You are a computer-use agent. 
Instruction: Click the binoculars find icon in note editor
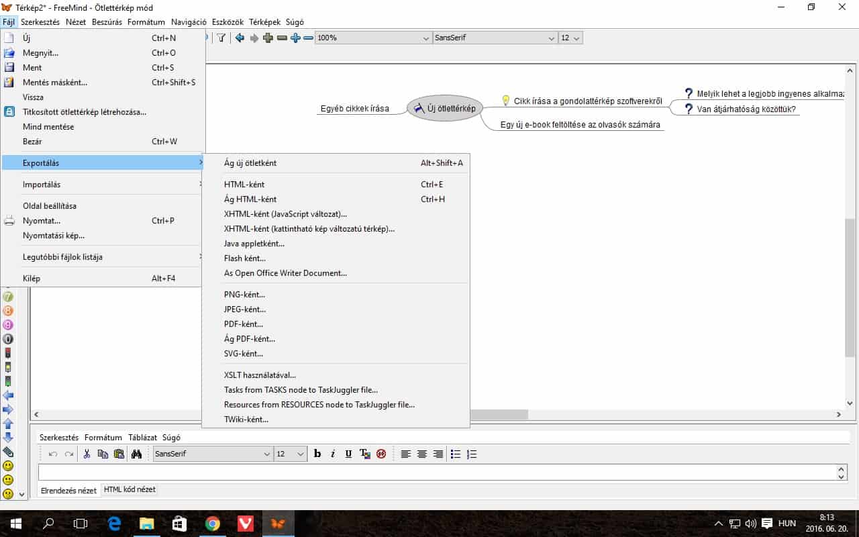tap(136, 454)
